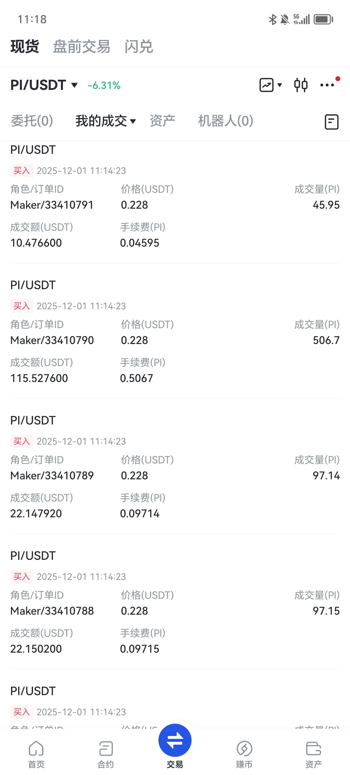Go to 首页 home icon
This screenshot has width=350, height=775.
[x=36, y=755]
